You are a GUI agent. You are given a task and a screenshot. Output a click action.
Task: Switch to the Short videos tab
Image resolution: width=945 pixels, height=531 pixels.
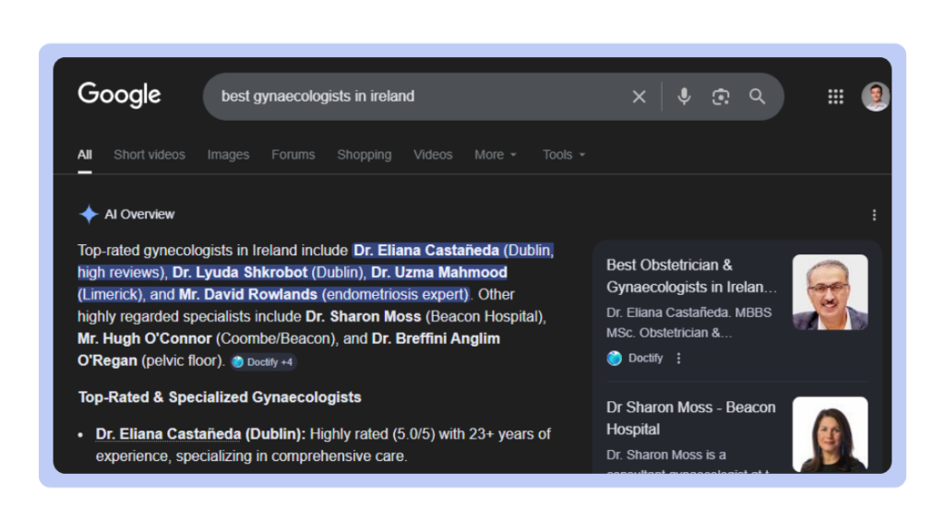click(149, 155)
